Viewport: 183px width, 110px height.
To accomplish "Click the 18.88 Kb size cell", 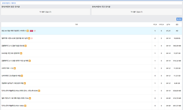I will tap(177, 38).
